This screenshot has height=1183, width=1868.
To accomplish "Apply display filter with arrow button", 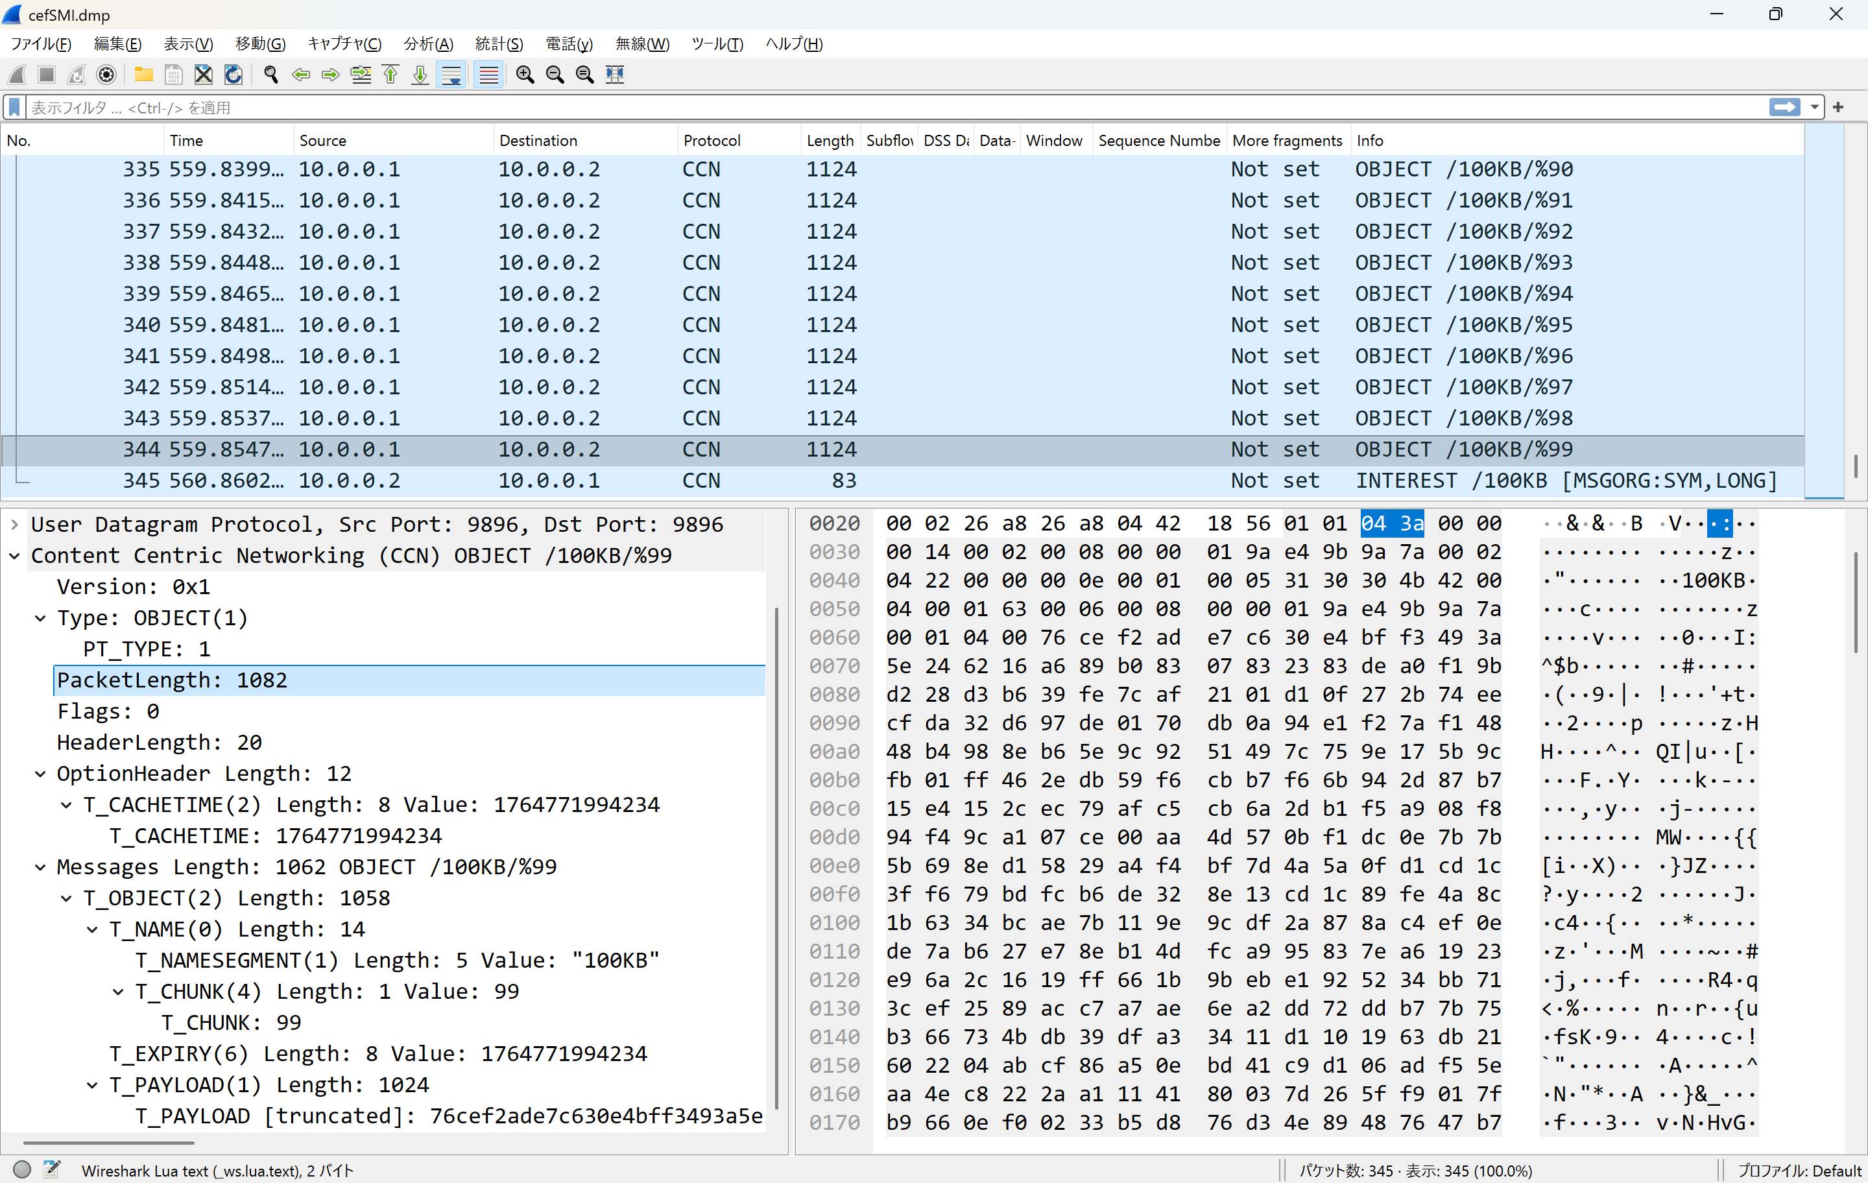I will (x=1784, y=107).
